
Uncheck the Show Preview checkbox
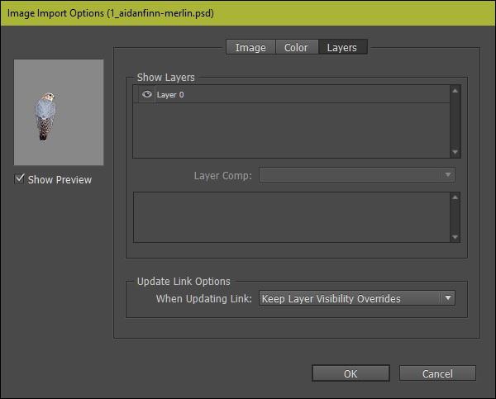coord(20,179)
